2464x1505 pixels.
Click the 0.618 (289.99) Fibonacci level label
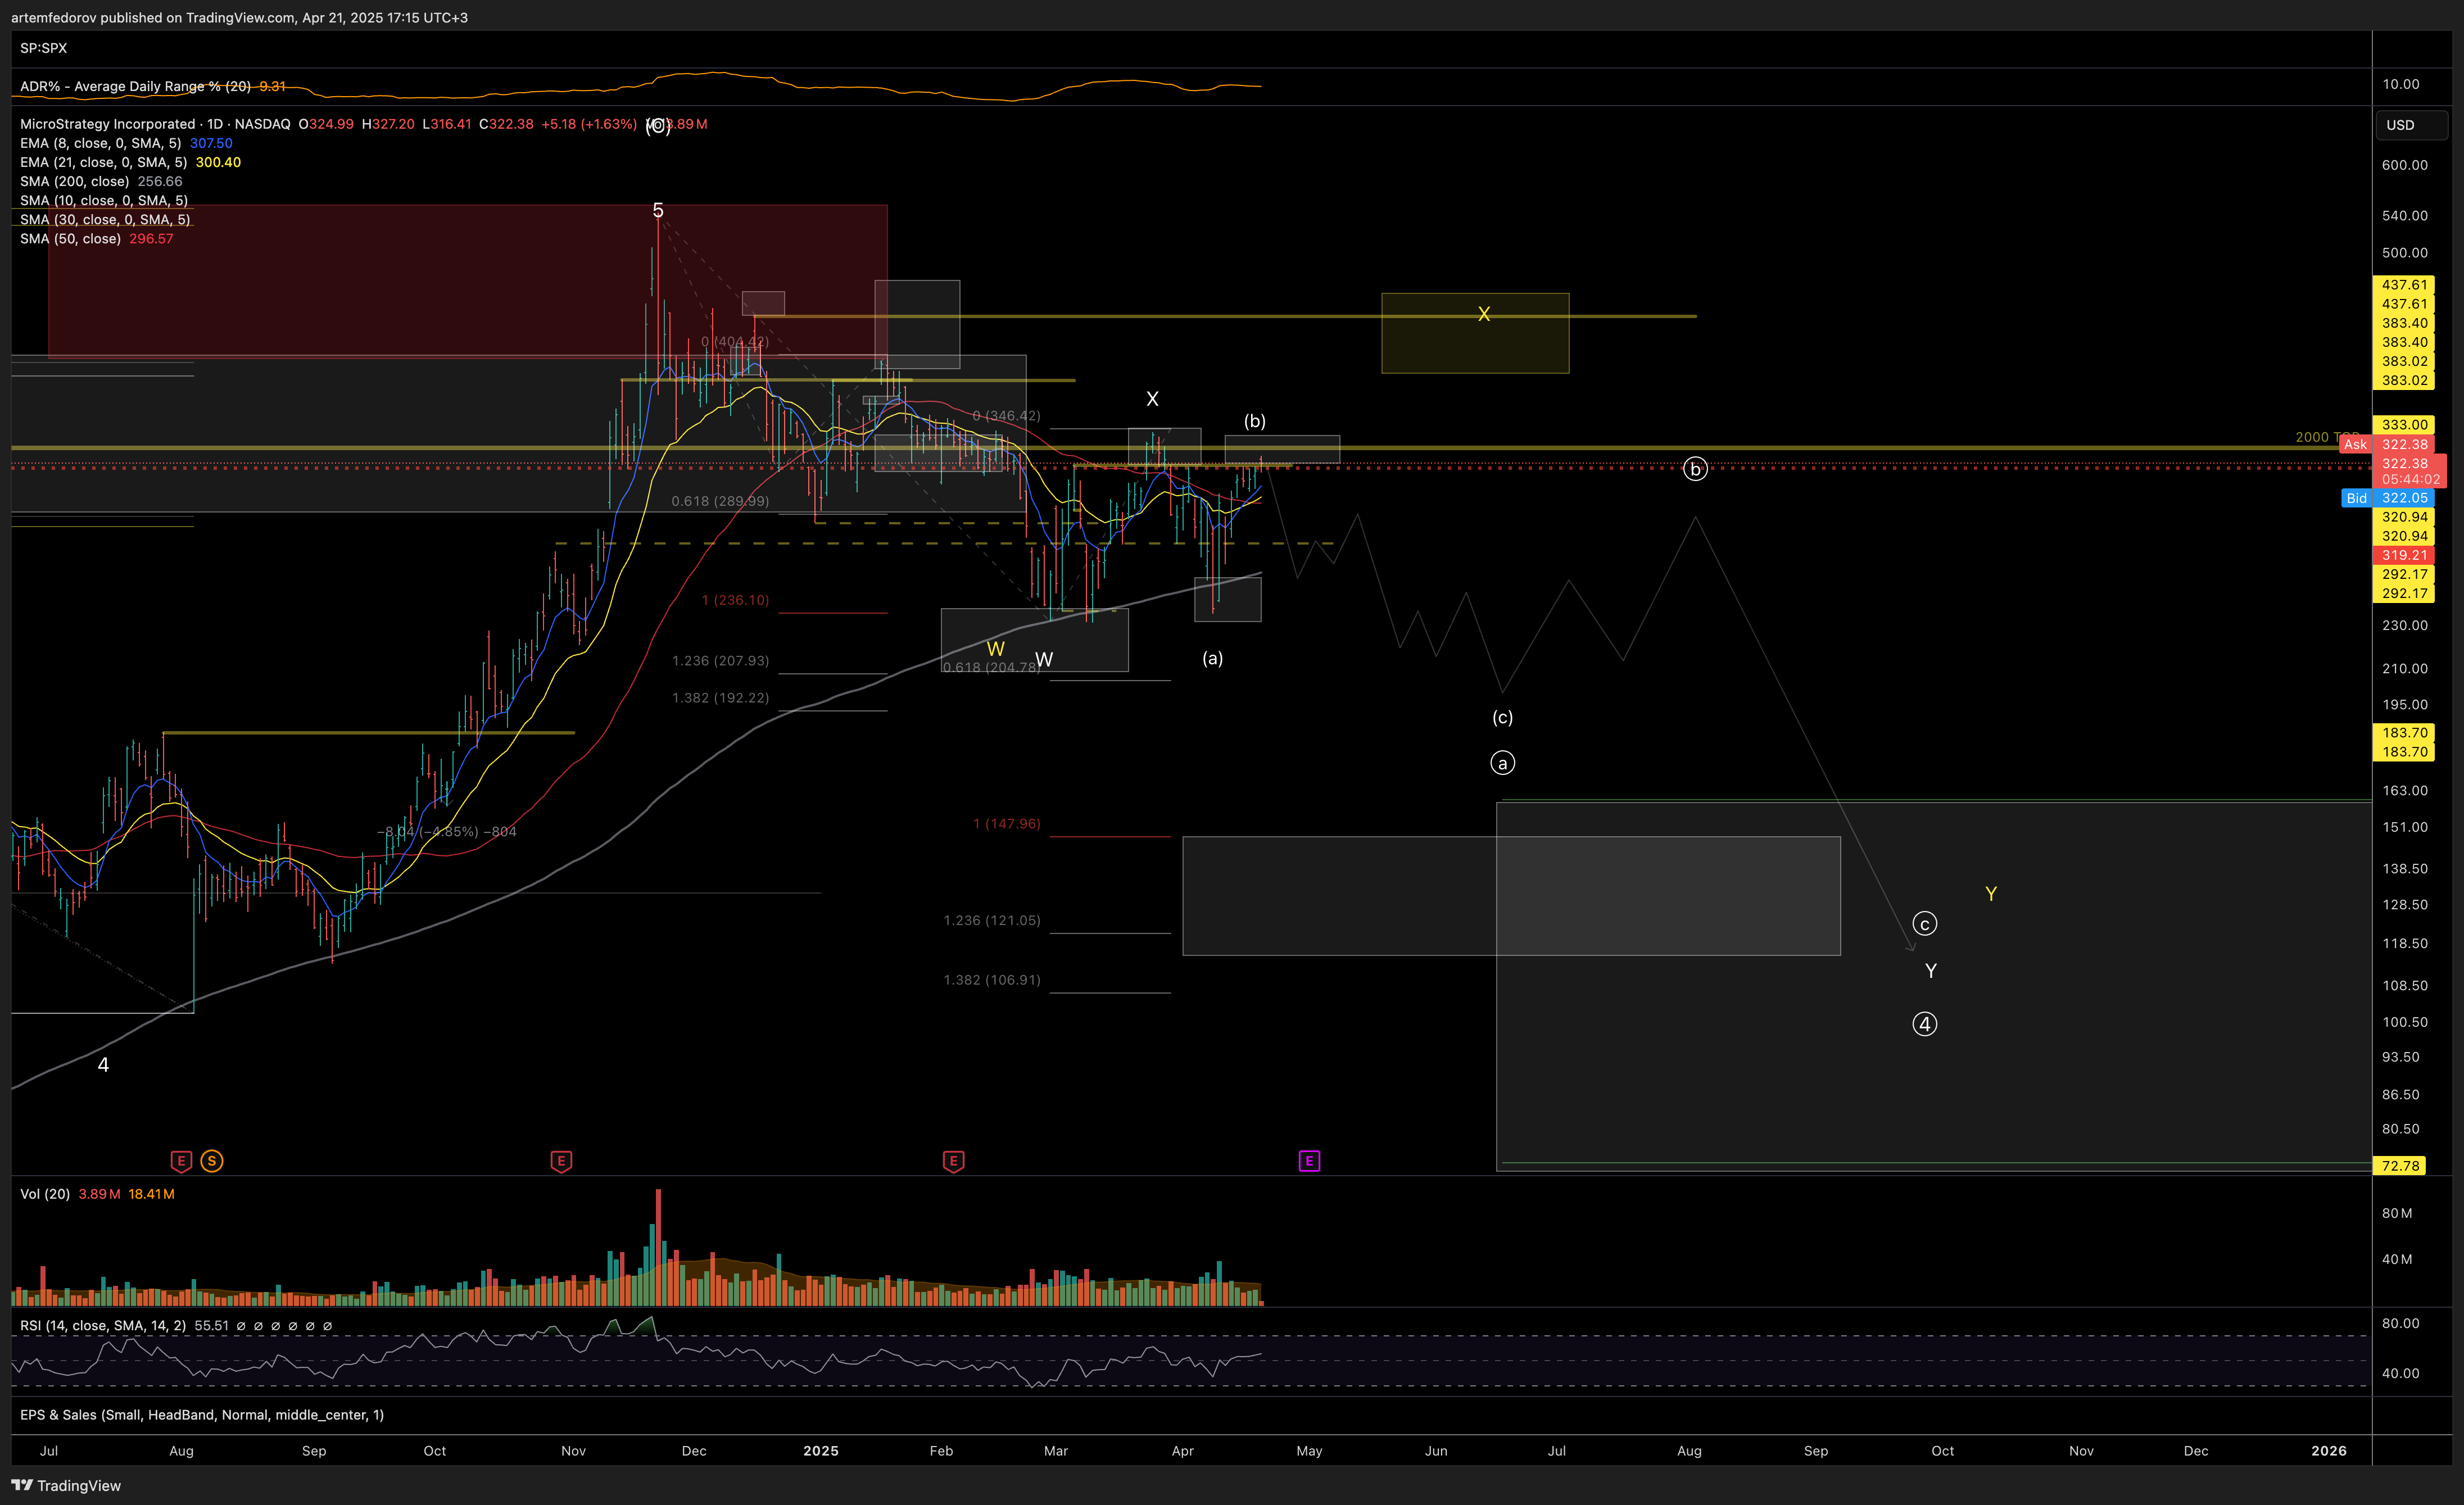click(720, 501)
